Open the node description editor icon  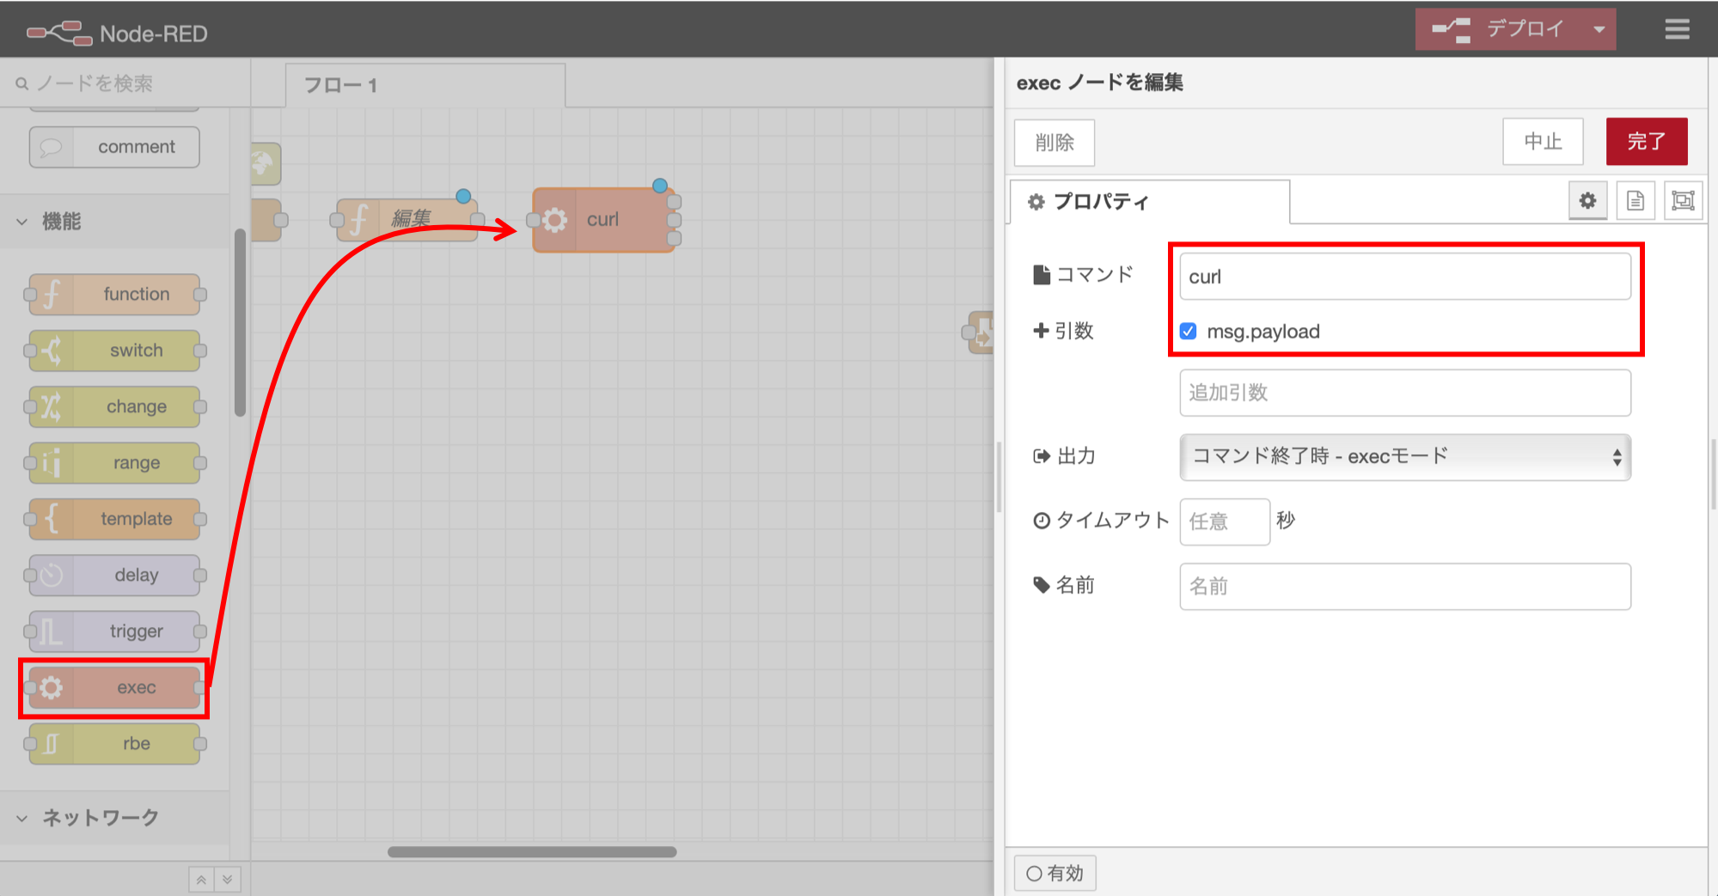pos(1635,200)
